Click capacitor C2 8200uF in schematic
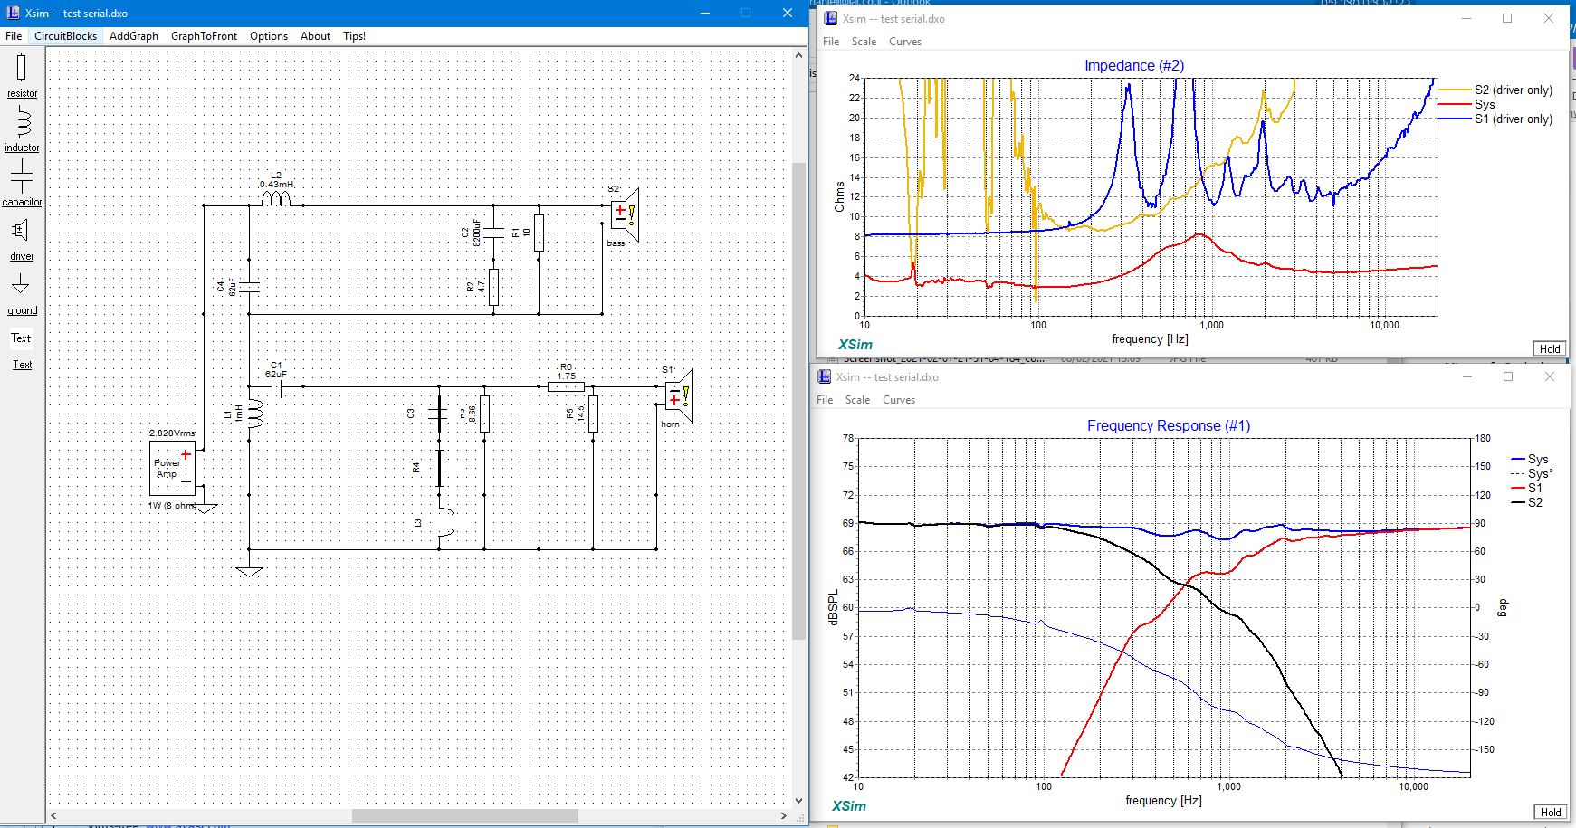The image size is (1576, 828). 493,233
